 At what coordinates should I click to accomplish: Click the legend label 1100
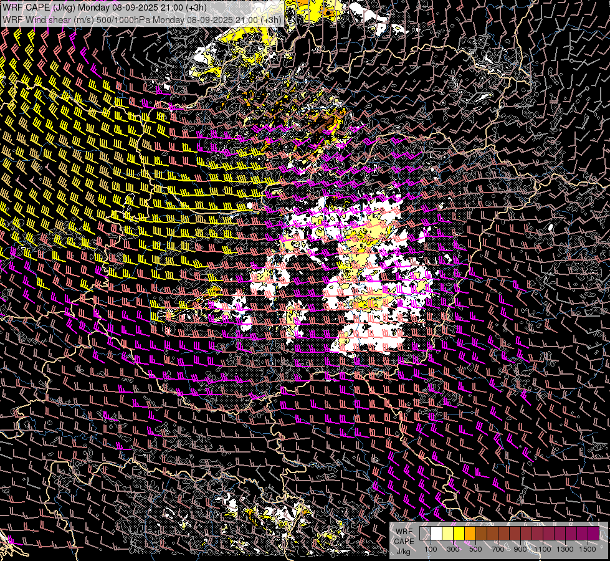click(542, 549)
